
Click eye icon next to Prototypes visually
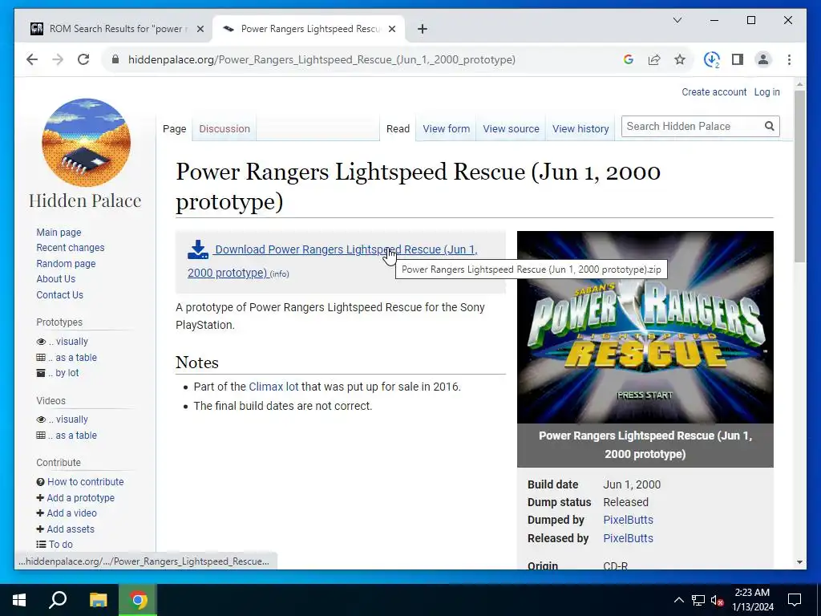(x=41, y=342)
